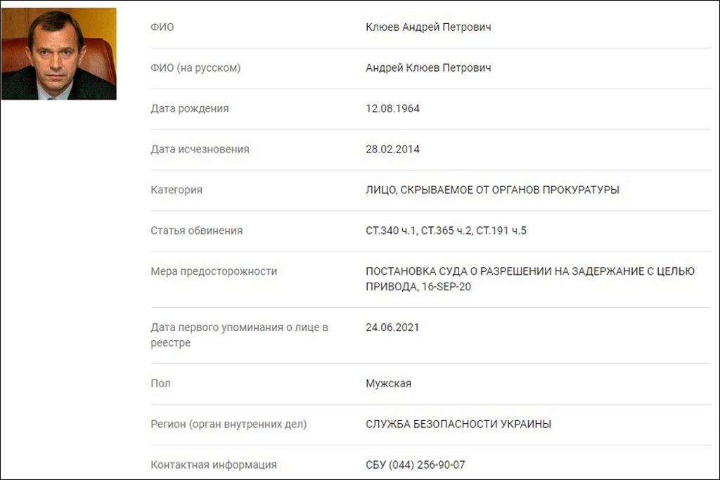Click the 'Контактная информация' label
This screenshot has height=480, width=720.
(x=214, y=465)
